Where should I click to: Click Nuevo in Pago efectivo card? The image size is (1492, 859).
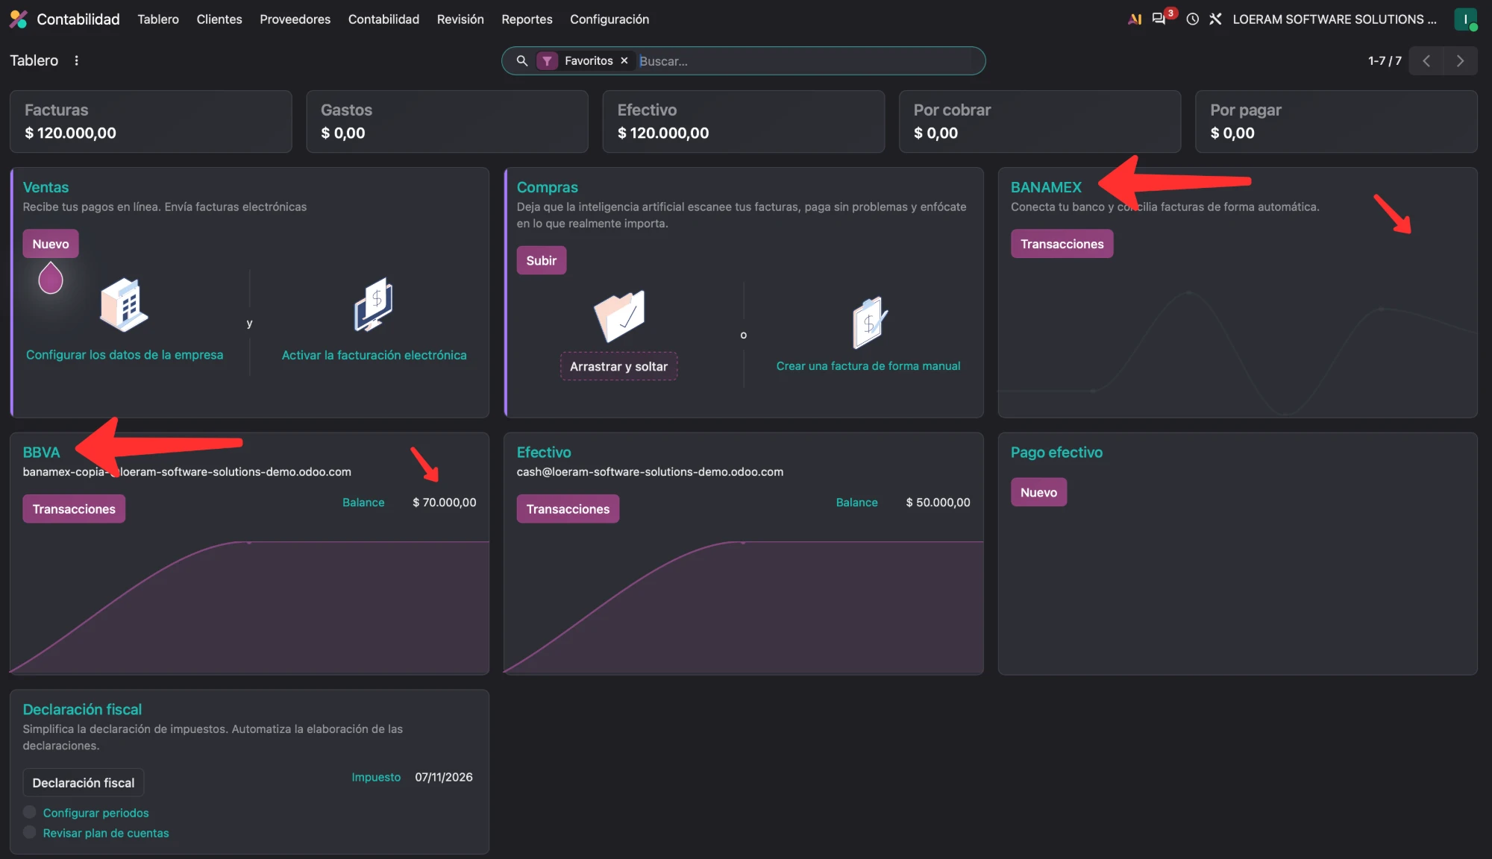(x=1038, y=492)
